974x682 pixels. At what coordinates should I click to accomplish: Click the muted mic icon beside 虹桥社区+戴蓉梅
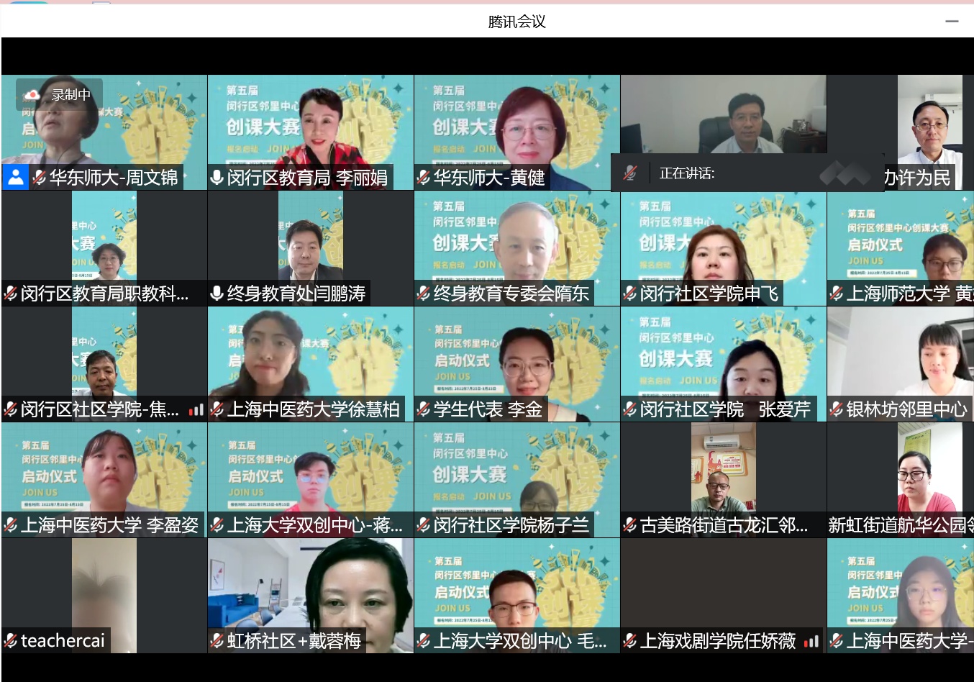217,641
